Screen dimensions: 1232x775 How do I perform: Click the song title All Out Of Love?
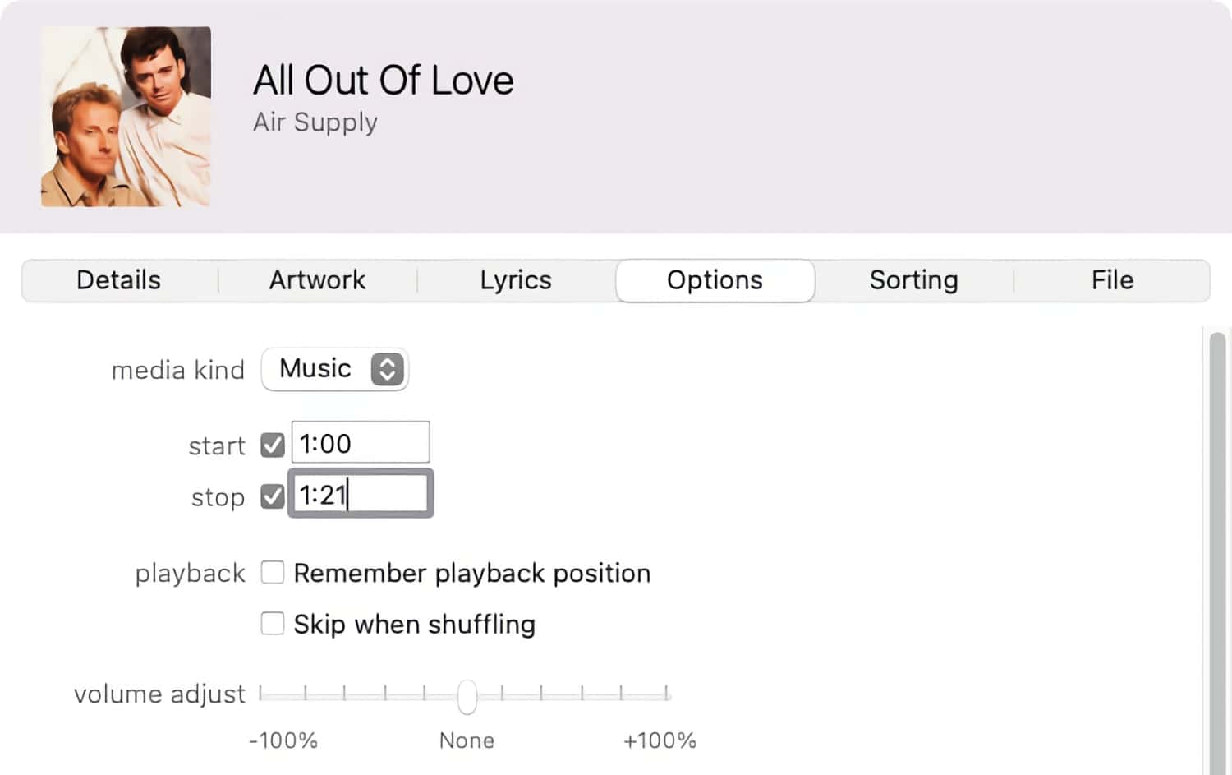pyautogui.click(x=383, y=80)
